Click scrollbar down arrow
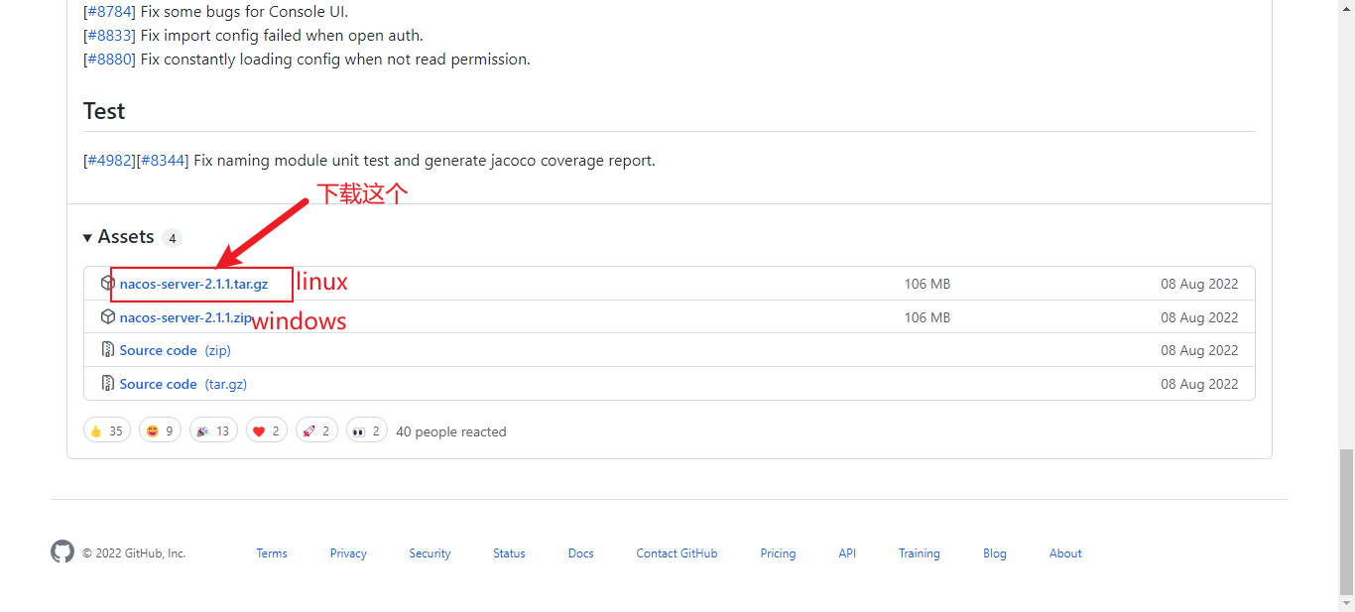 1346,602
